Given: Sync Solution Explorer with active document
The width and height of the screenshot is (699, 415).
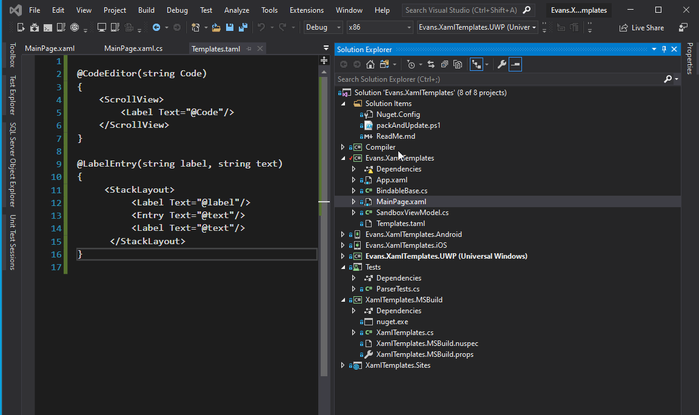Looking at the screenshot, I should [x=430, y=65].
